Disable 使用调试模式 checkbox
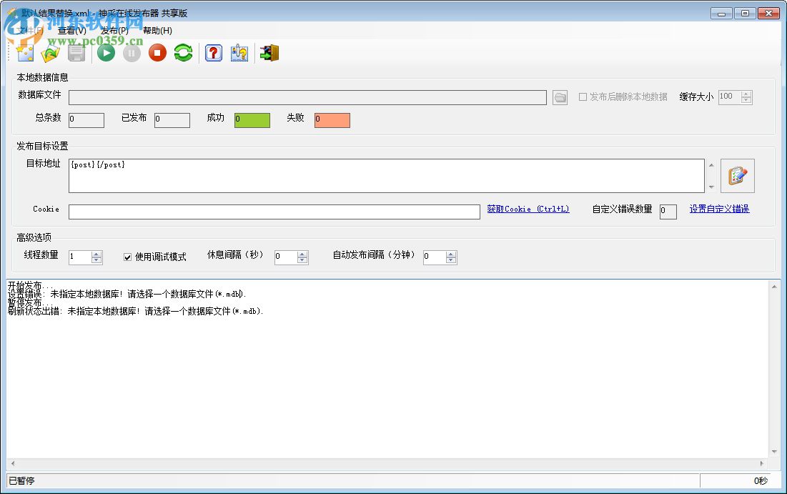The width and height of the screenshot is (787, 494). [x=127, y=257]
